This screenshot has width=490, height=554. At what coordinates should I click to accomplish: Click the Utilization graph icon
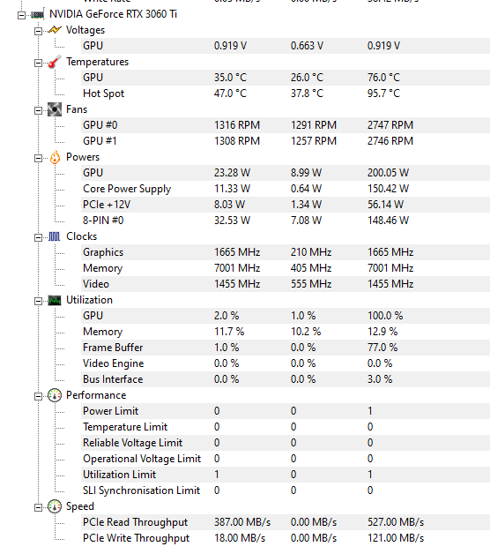click(x=55, y=300)
